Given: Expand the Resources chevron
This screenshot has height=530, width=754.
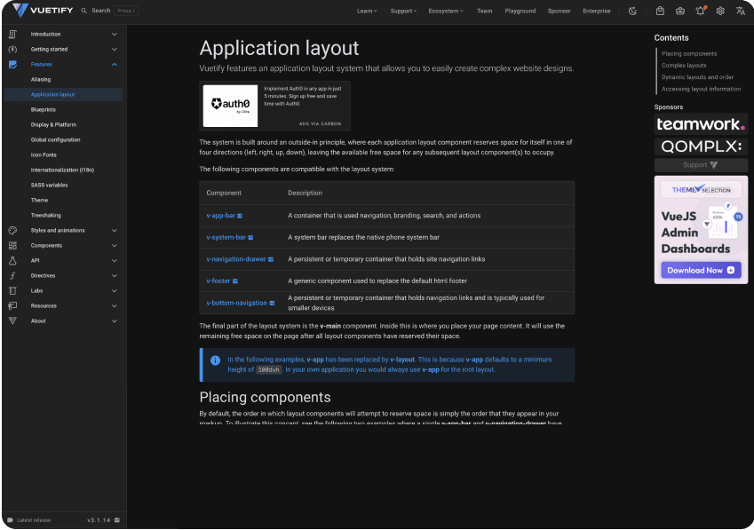Looking at the screenshot, I should point(115,305).
